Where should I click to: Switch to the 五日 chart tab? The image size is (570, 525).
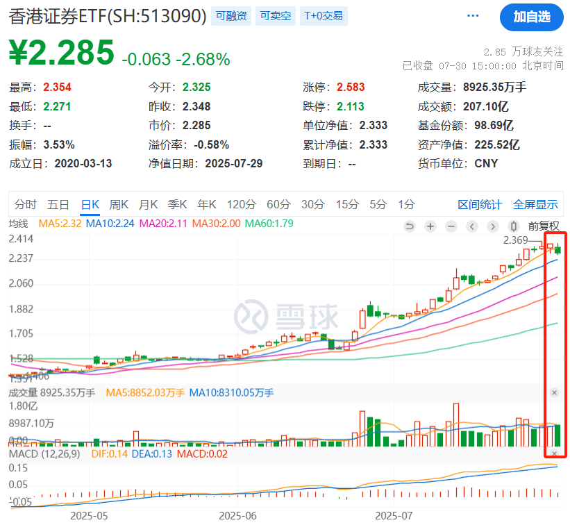pyautogui.click(x=58, y=205)
